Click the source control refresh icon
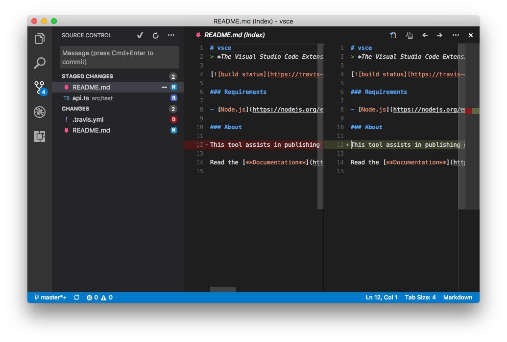The image size is (507, 342). [155, 35]
